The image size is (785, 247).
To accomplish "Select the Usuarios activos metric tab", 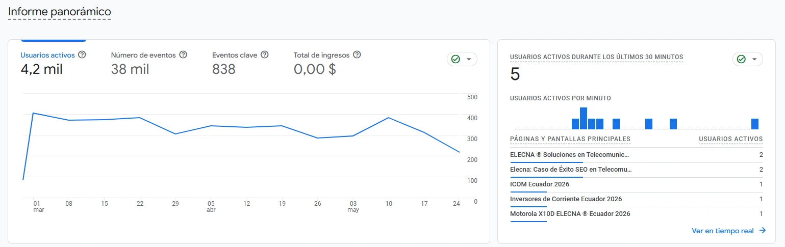I will (53, 63).
